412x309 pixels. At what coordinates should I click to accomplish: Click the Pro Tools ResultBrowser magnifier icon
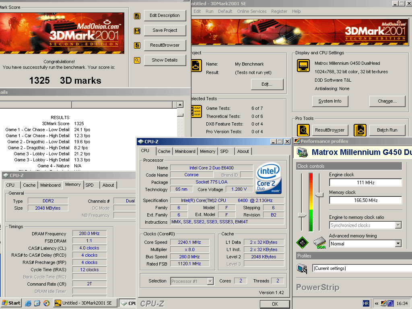(303, 130)
